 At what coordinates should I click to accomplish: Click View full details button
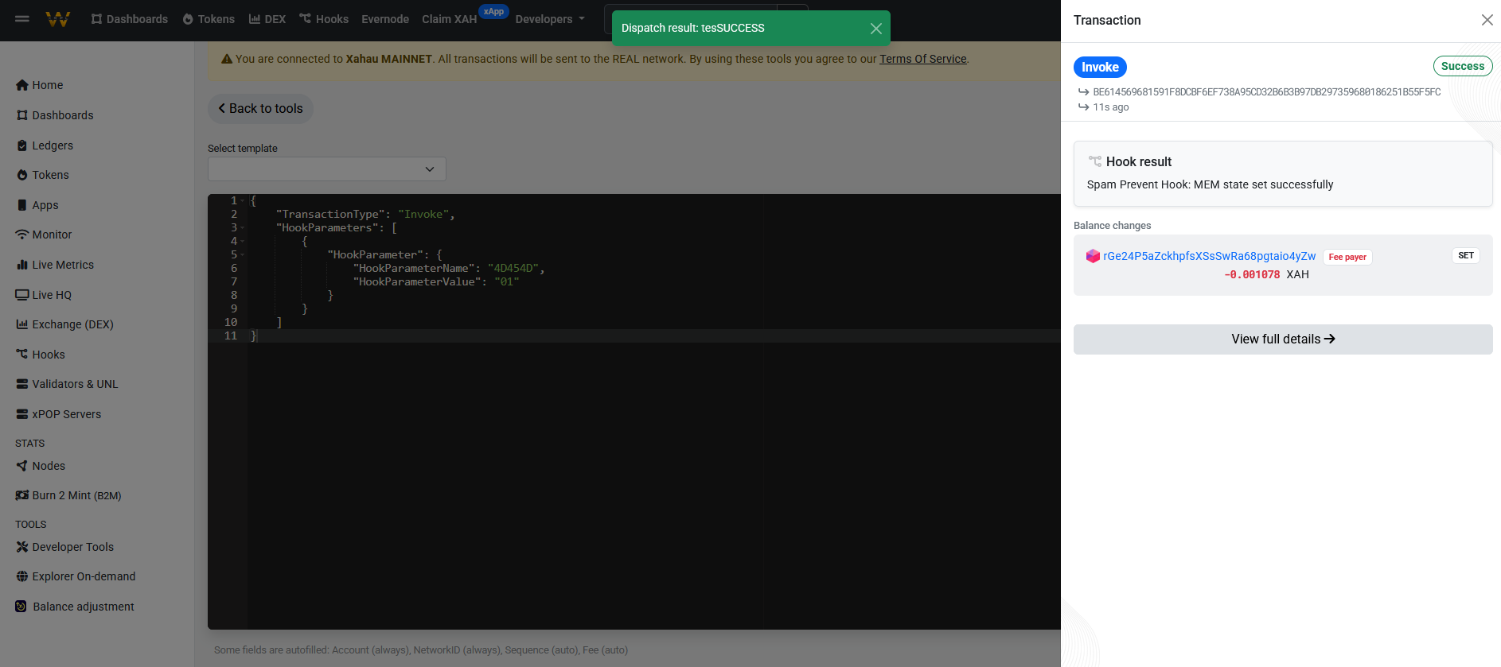tap(1283, 339)
